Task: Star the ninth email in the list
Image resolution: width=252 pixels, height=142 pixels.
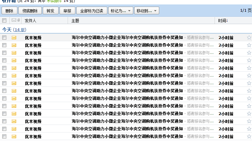Action: (249, 98)
